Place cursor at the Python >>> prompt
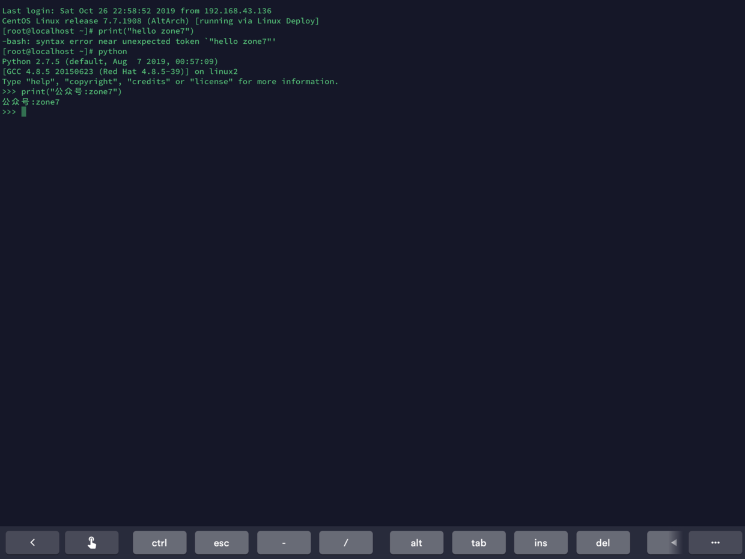Image resolution: width=745 pixels, height=559 pixels. tap(10, 111)
